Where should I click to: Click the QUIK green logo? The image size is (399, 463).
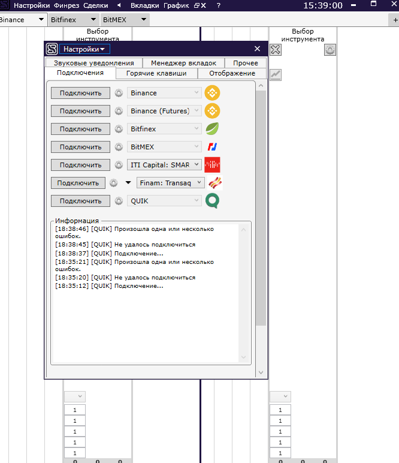pos(212,201)
